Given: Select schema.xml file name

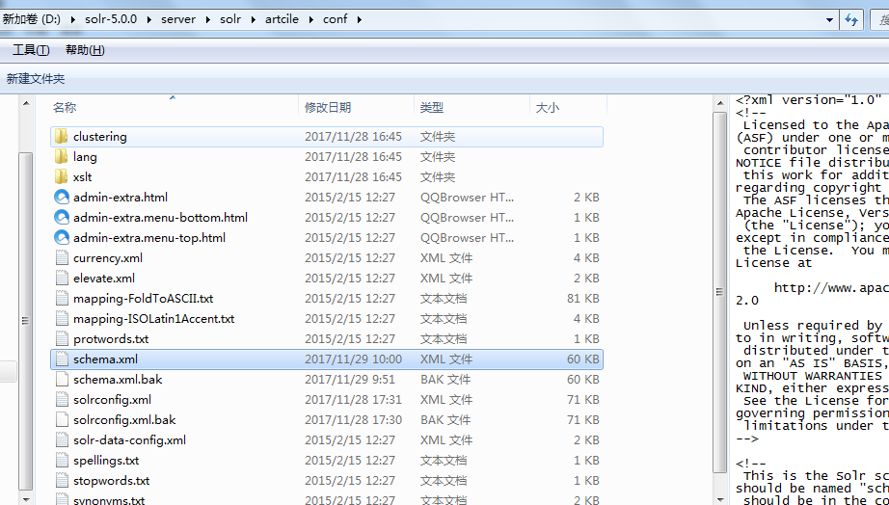Looking at the screenshot, I should coord(105,359).
